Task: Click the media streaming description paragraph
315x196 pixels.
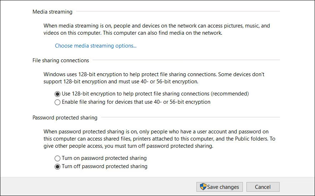Action: (156, 29)
